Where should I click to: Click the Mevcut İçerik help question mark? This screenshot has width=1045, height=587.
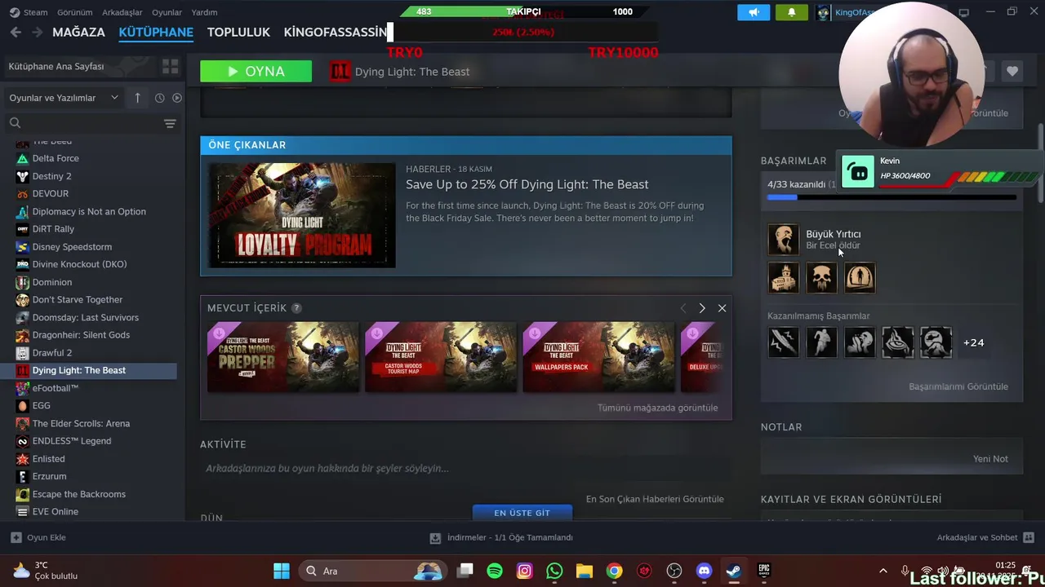click(x=296, y=307)
